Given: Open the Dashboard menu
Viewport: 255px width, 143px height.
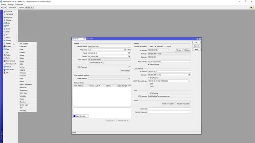Looking at the screenshot, I should (x=19, y=4).
